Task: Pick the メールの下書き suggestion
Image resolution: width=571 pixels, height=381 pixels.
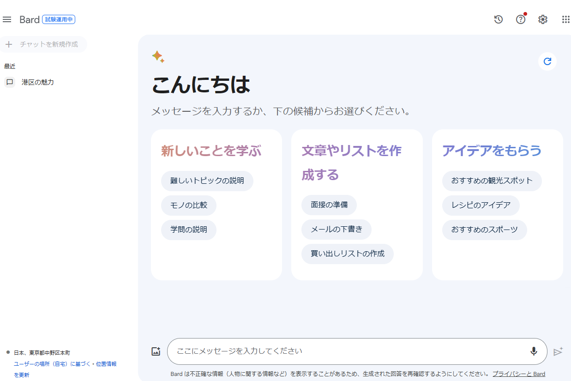Action: point(336,230)
